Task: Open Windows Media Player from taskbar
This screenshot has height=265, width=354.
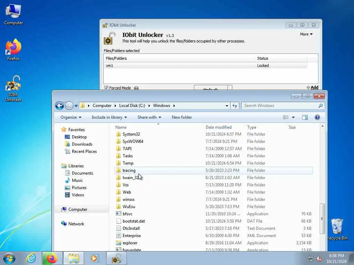Action: [94, 258]
